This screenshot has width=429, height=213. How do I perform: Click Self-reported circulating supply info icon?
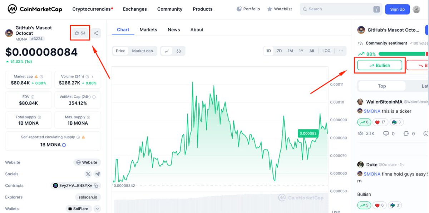coord(78,137)
